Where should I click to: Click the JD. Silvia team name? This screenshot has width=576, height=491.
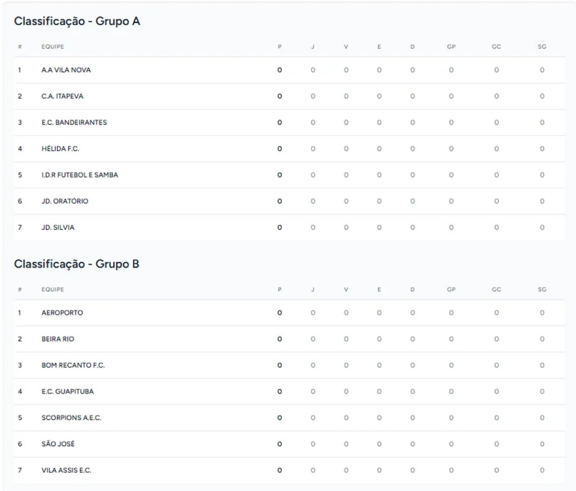(x=58, y=227)
